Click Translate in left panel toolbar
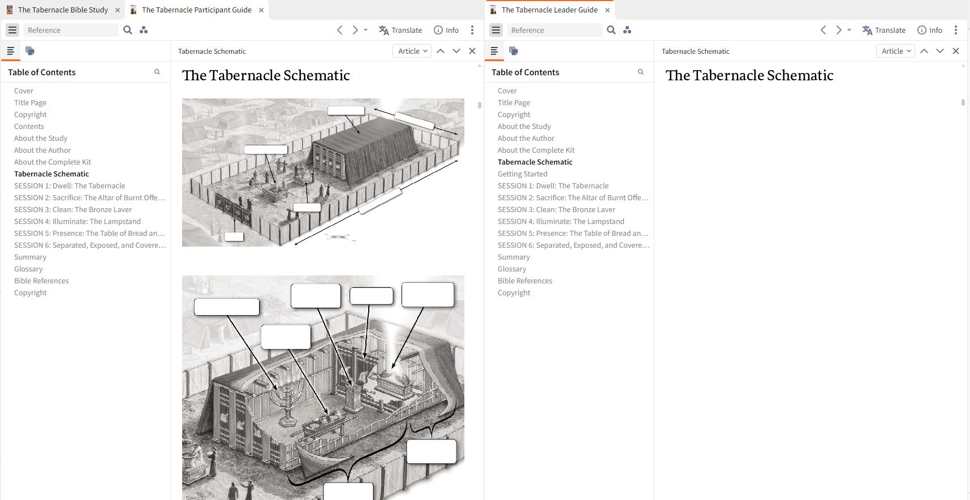The image size is (970, 500). click(400, 30)
